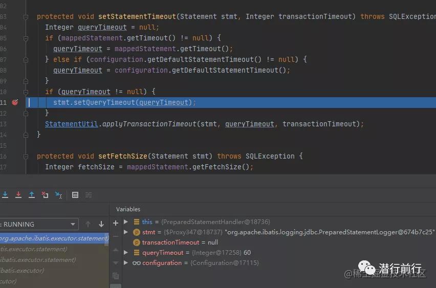Image resolution: width=436 pixels, height=288 pixels.
Task: Click the Step Out arrow icon
Action: [32, 195]
